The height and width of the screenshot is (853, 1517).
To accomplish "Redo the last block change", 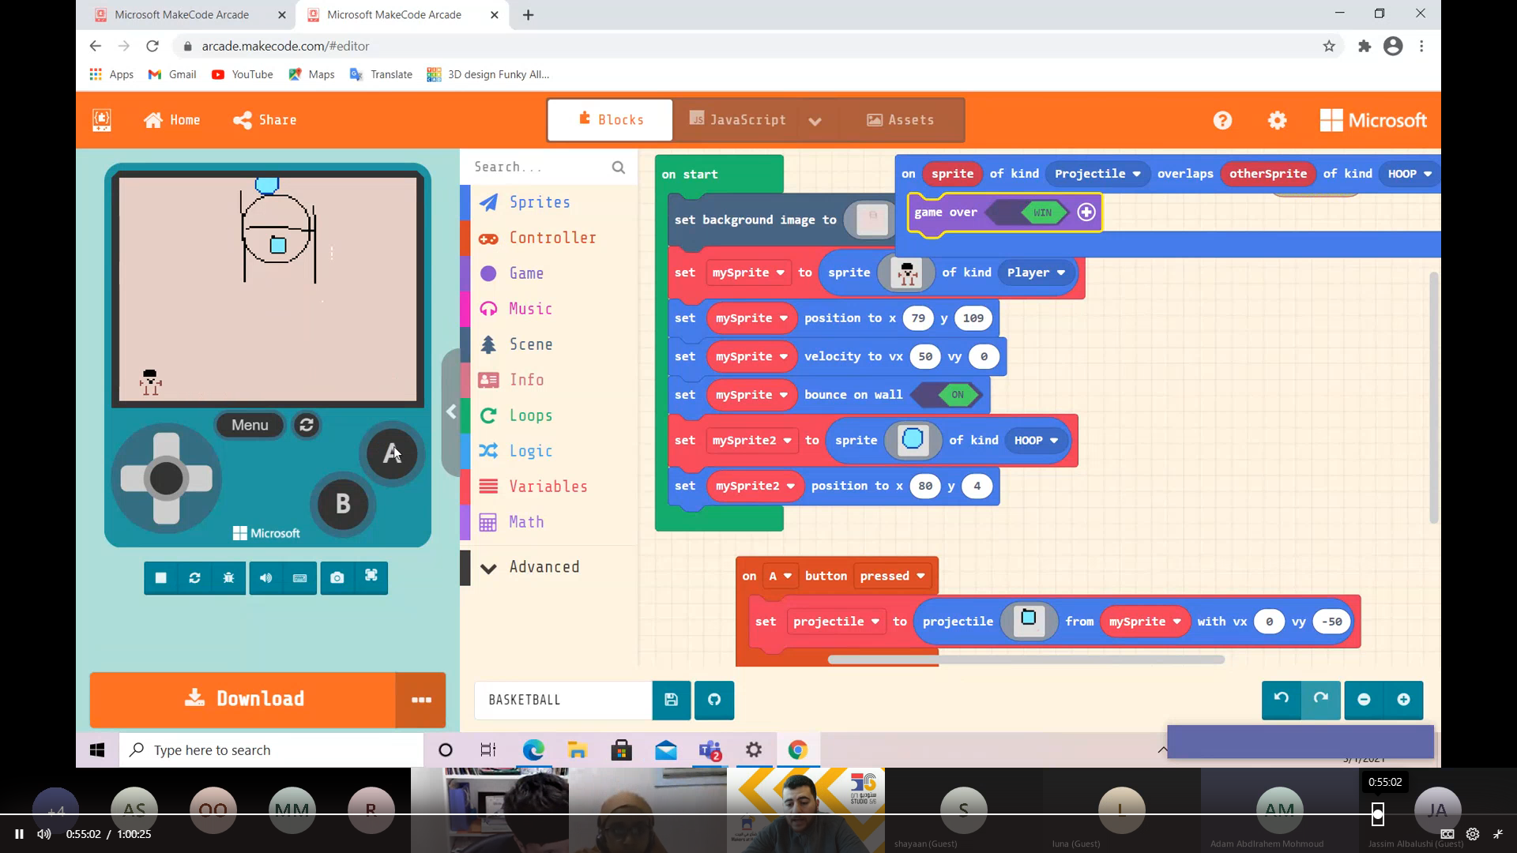I will coord(1320,699).
